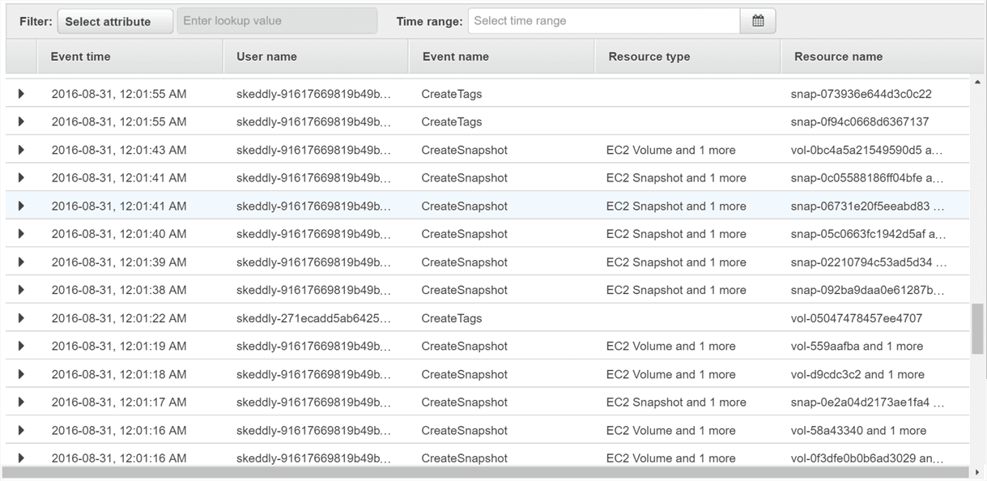
Task: Click the scroll up arrow
Action: tap(977, 83)
